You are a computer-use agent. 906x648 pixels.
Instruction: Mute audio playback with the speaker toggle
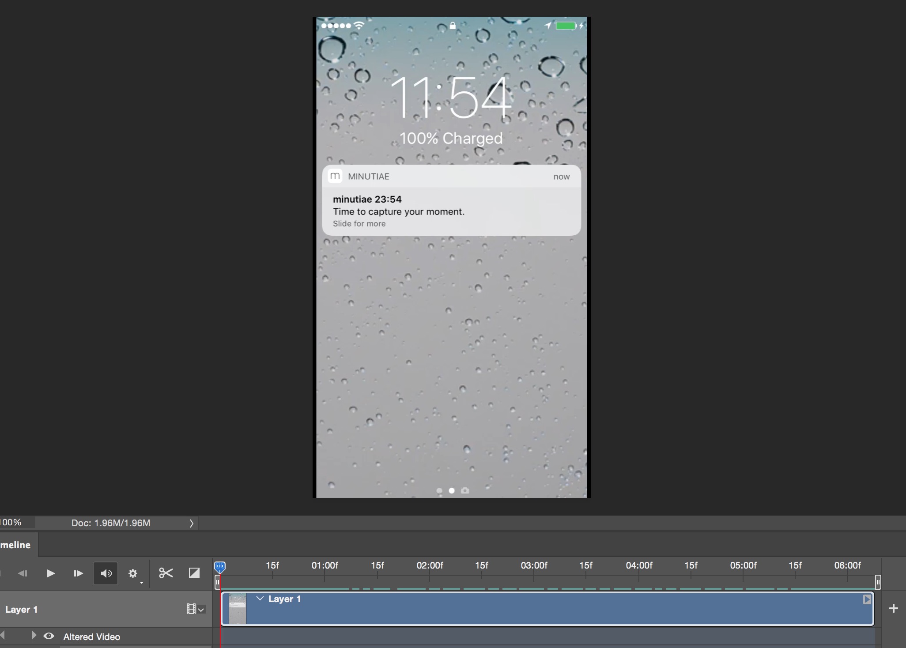click(106, 573)
